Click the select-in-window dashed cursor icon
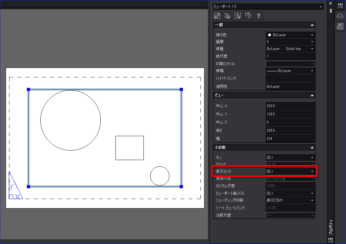Viewport: 346px width, 244px height. [x=238, y=16]
